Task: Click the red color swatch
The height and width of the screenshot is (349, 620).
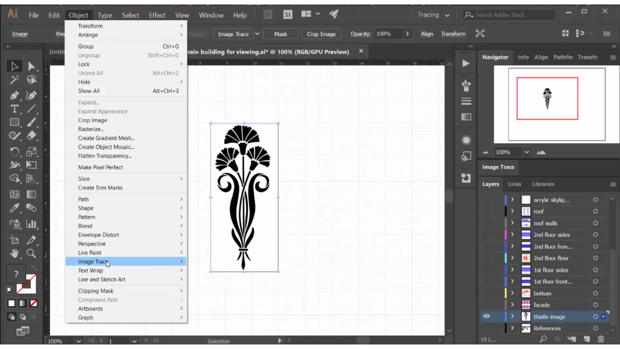Action: click(34, 303)
